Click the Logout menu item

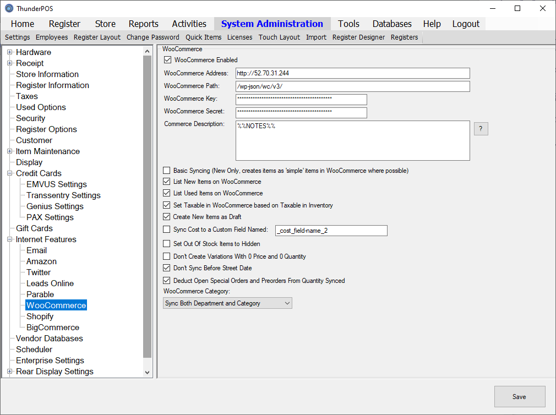click(466, 24)
